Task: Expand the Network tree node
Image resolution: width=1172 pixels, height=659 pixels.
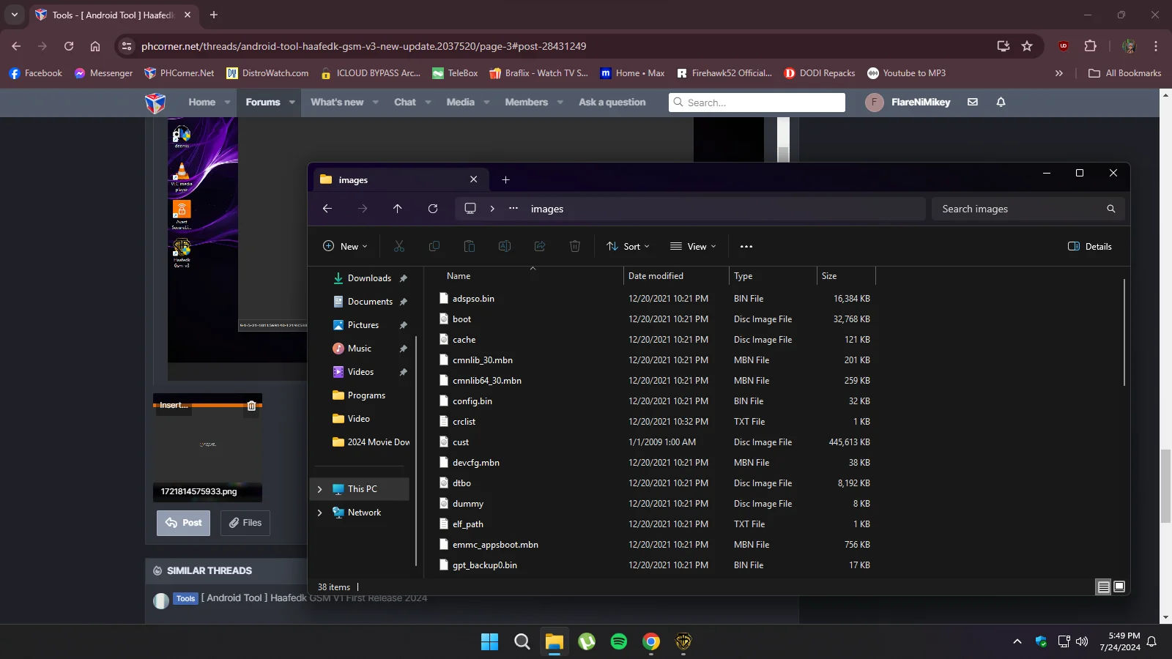Action: 320,513
